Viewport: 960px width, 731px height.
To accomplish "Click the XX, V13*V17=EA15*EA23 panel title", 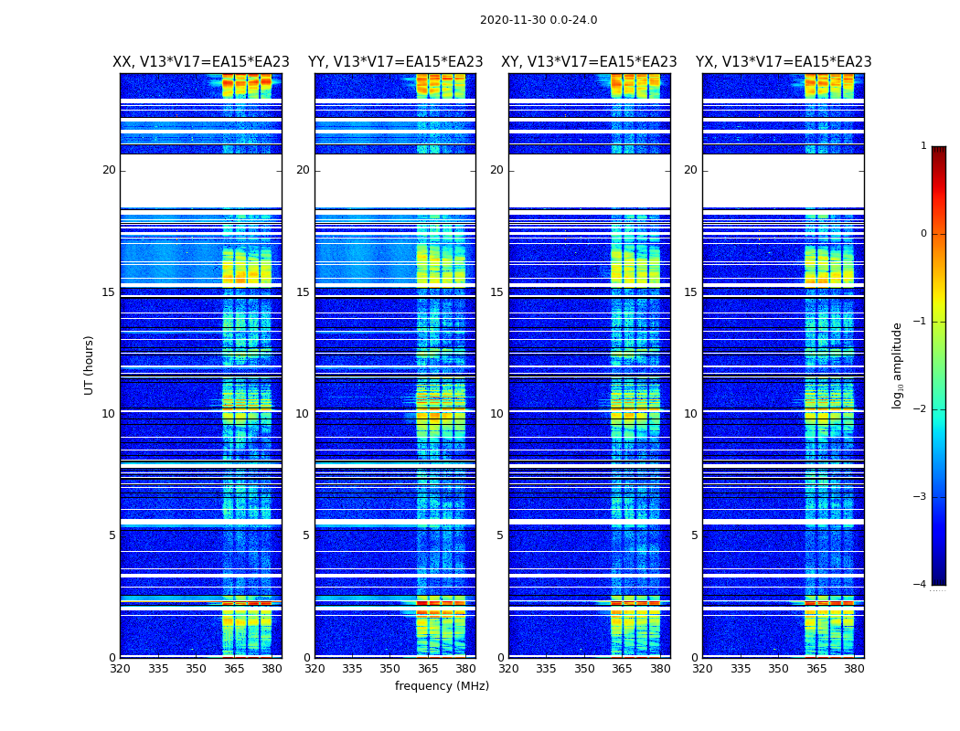I will pyautogui.click(x=201, y=62).
